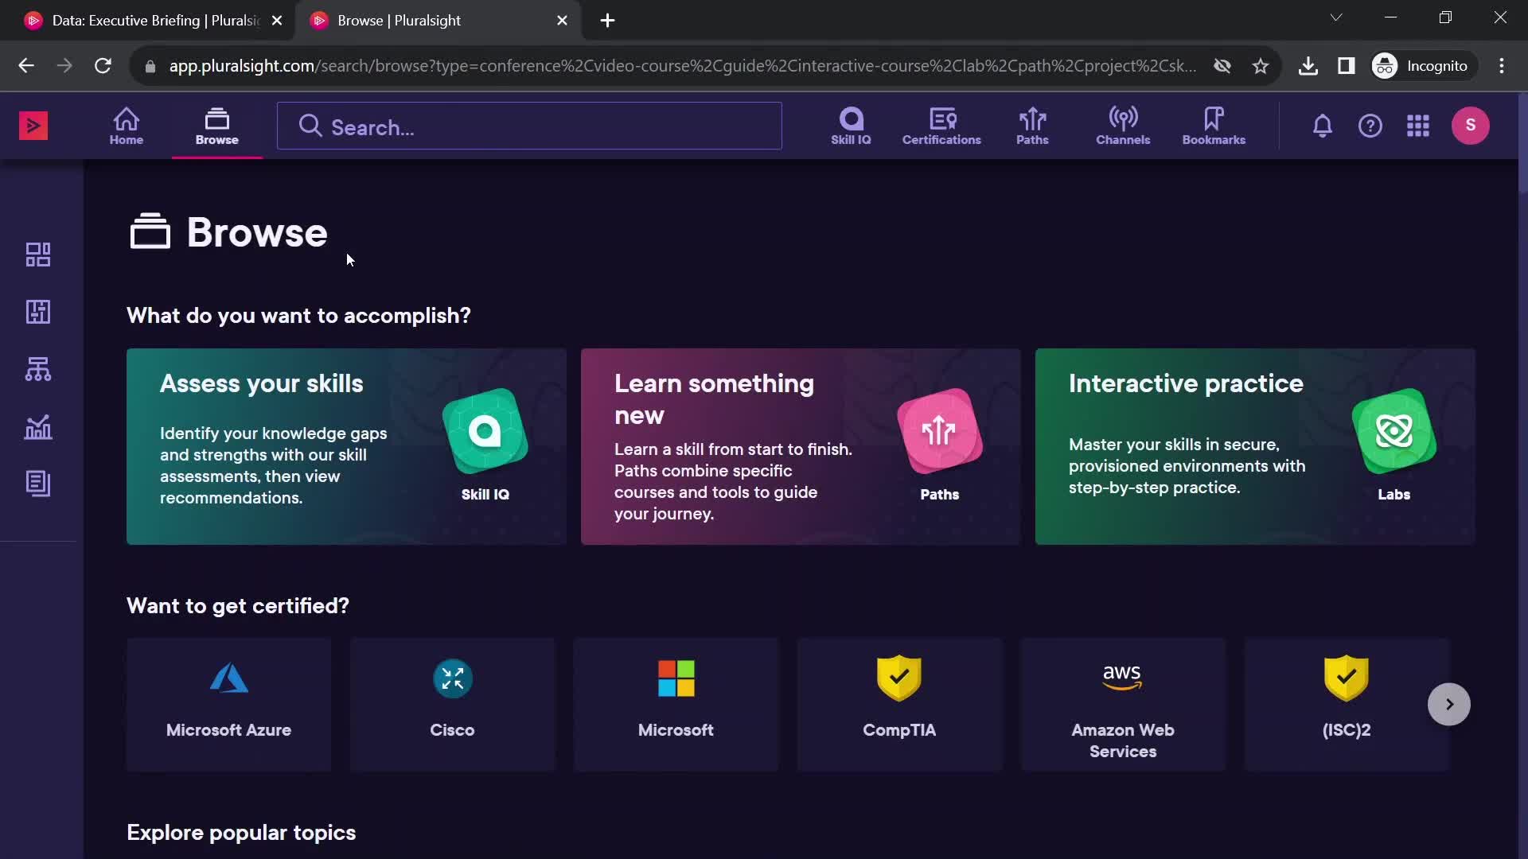Click the green Labs badge icon
This screenshot has width=1528, height=859.
point(1394,431)
